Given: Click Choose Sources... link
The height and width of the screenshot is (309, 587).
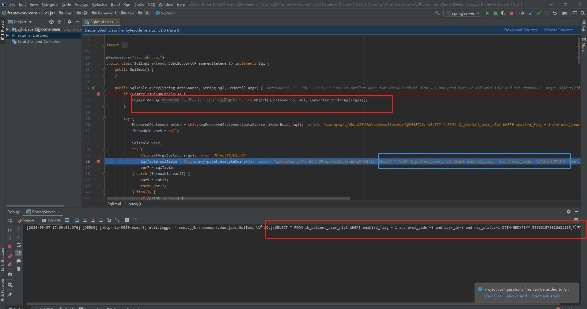Looking at the screenshot, I should [559, 30].
